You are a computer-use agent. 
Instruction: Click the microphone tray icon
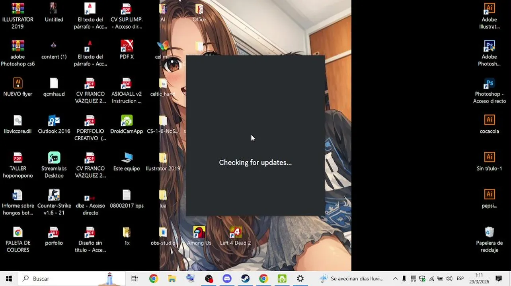404,279
